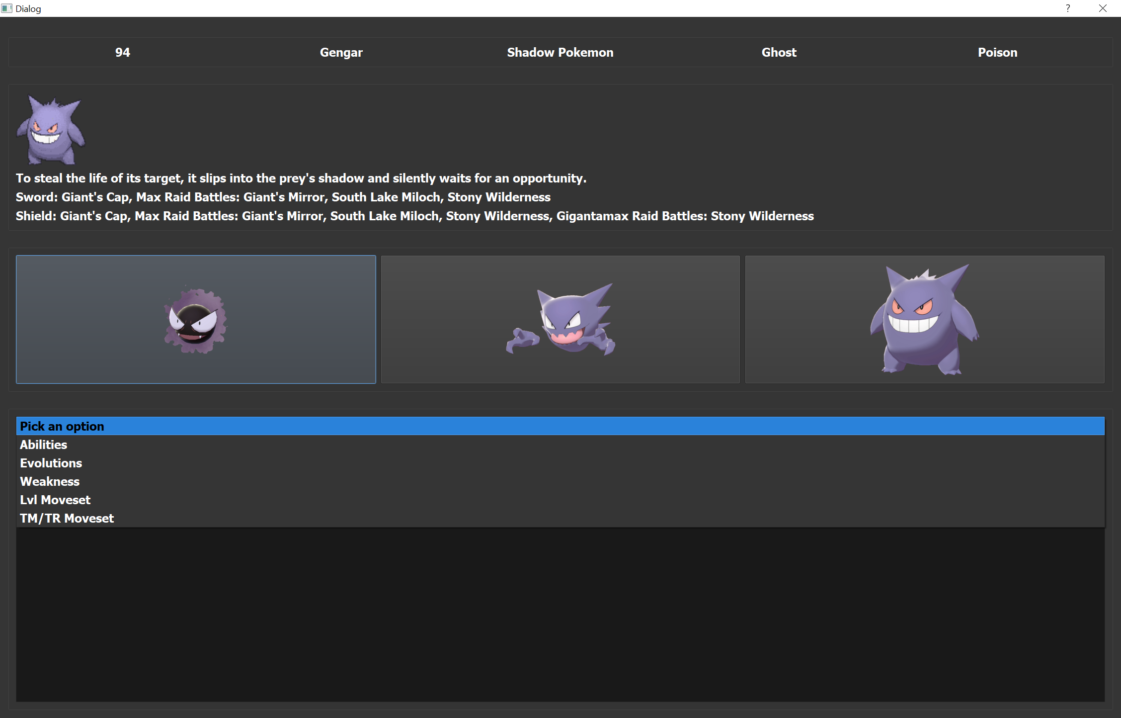This screenshot has width=1121, height=718.
Task: Select Weakness in the dropdown list
Action: pyautogui.click(x=50, y=481)
